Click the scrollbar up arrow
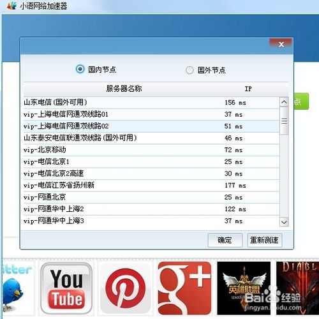Screen dimensions: 319x319 pyautogui.click(x=284, y=102)
